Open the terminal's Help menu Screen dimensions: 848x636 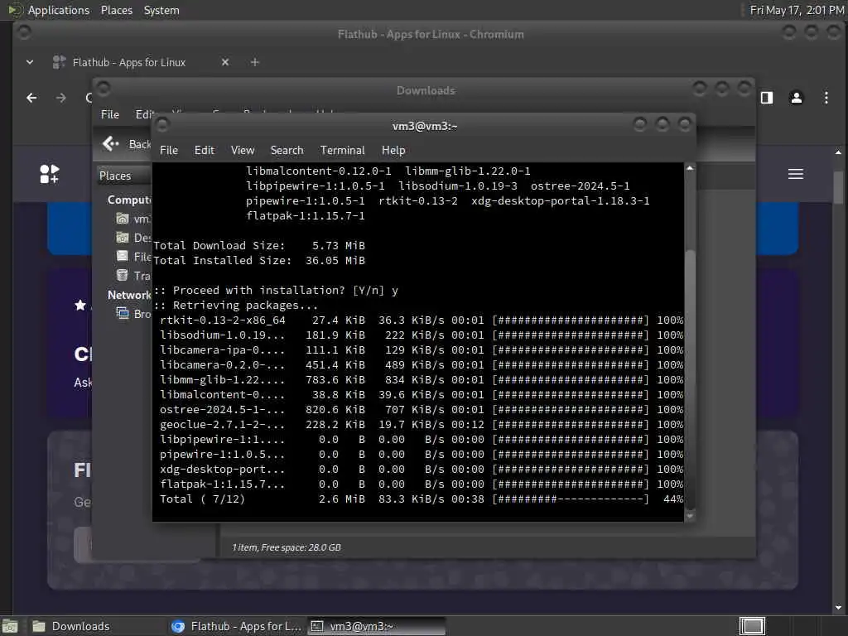click(393, 151)
